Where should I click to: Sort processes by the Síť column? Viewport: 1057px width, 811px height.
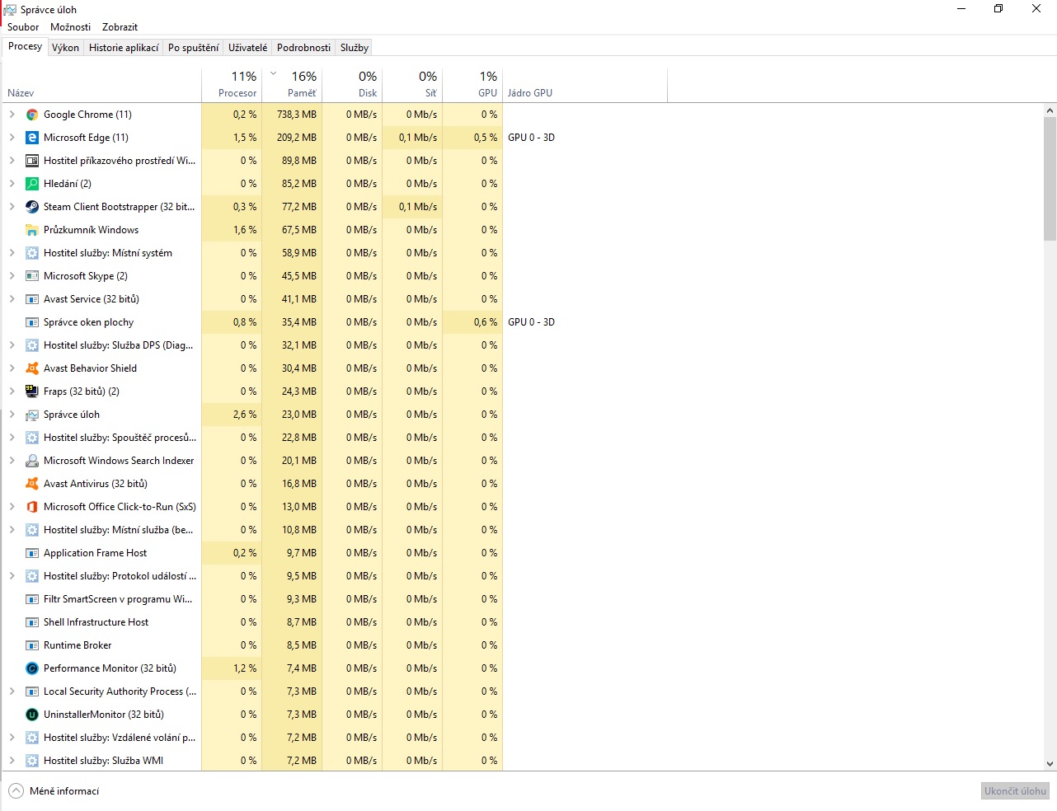[412, 86]
